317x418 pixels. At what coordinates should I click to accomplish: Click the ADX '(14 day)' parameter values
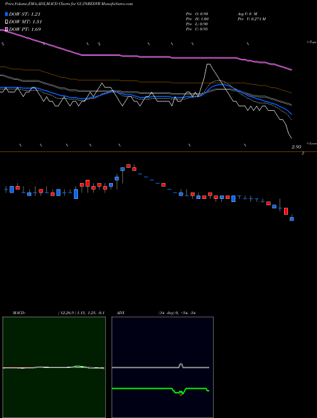pos(177,313)
